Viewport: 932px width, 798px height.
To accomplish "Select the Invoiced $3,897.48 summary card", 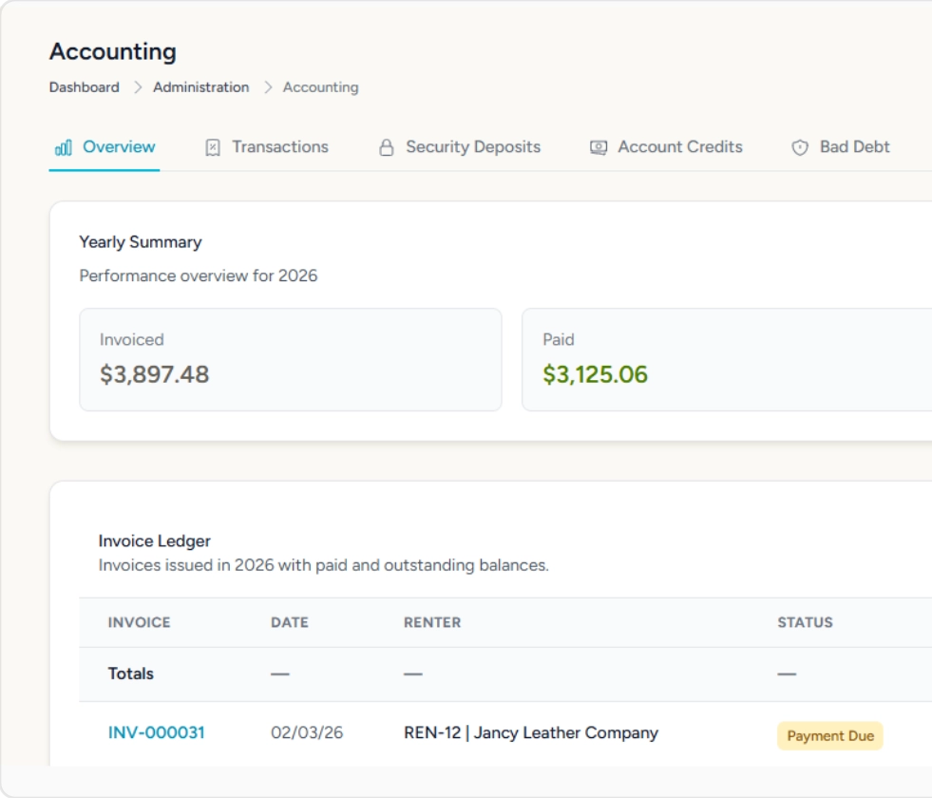I will point(290,359).
